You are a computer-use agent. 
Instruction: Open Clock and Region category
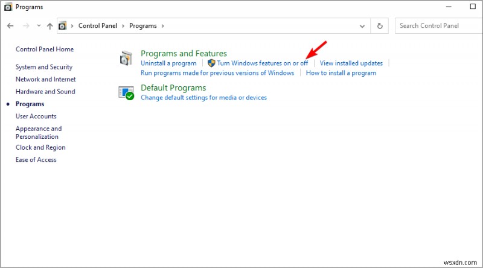tap(40, 147)
